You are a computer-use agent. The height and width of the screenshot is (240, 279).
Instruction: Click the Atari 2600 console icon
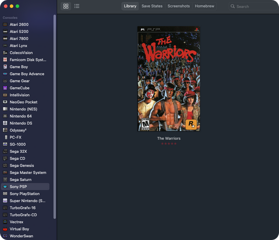coord(5,24)
